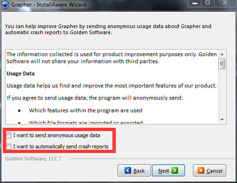Enable sending anonymous usage data checkbox

click(x=8, y=135)
